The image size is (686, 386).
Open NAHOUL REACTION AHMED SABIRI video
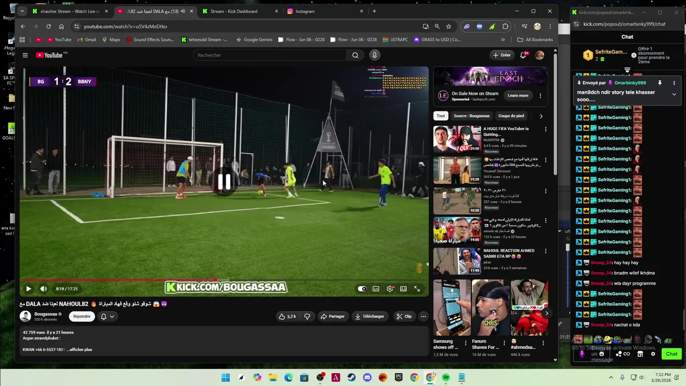click(457, 261)
